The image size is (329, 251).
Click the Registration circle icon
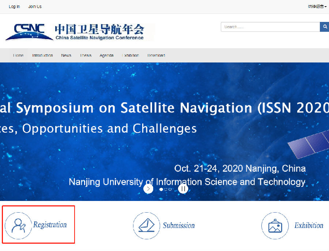pyautogui.click(x=18, y=225)
